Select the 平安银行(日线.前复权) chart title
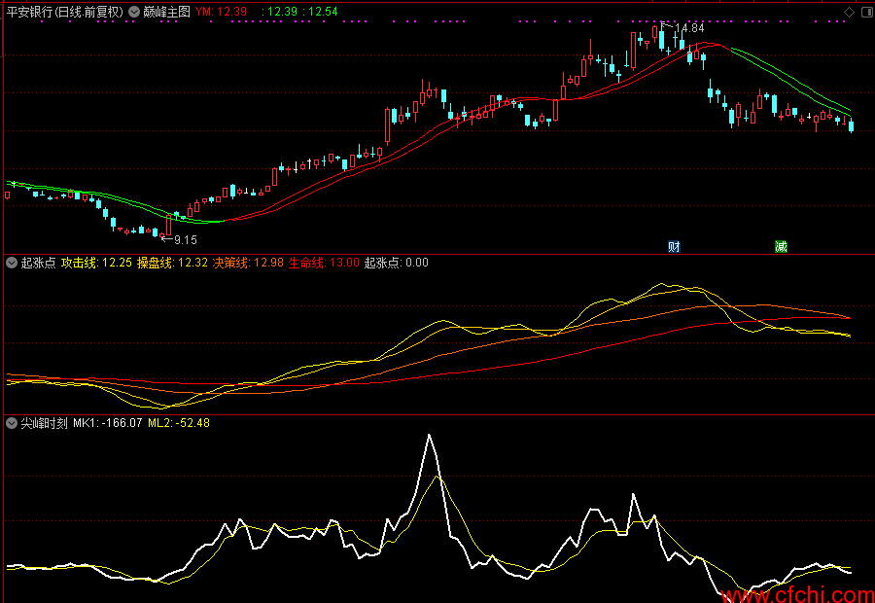875x603 pixels. point(65,12)
